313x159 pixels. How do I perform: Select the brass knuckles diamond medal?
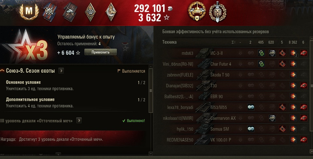coord(90,12)
